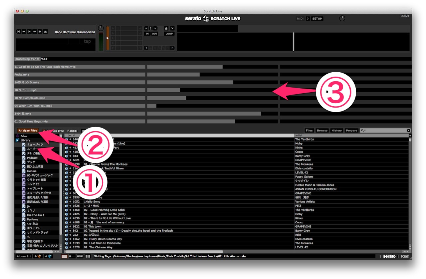Open the SETUP screen
Image resolution: width=426 pixels, height=279 pixels.
[317, 19]
